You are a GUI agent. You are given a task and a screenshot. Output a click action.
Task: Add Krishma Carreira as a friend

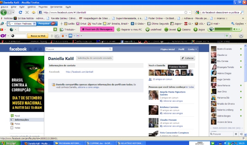coord(173,113)
